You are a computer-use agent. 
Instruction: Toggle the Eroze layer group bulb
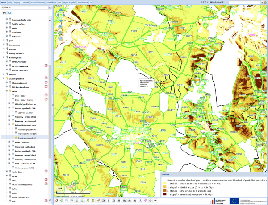tap(10, 91)
